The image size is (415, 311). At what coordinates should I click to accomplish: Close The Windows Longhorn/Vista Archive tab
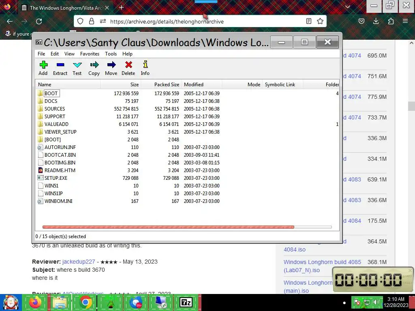pos(107,8)
